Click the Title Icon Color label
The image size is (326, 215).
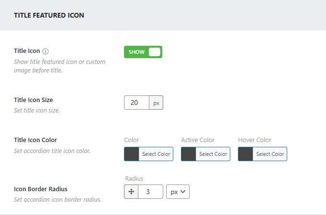pos(35,140)
